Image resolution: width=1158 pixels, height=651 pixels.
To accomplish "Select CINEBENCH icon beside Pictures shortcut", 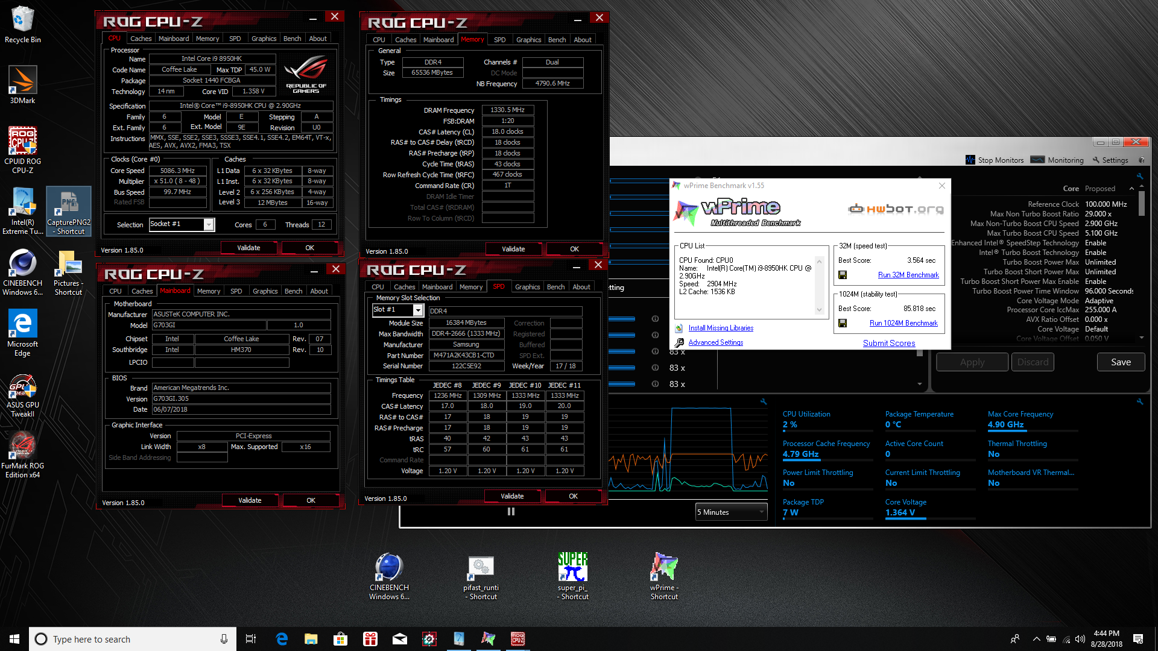I will [x=22, y=272].
